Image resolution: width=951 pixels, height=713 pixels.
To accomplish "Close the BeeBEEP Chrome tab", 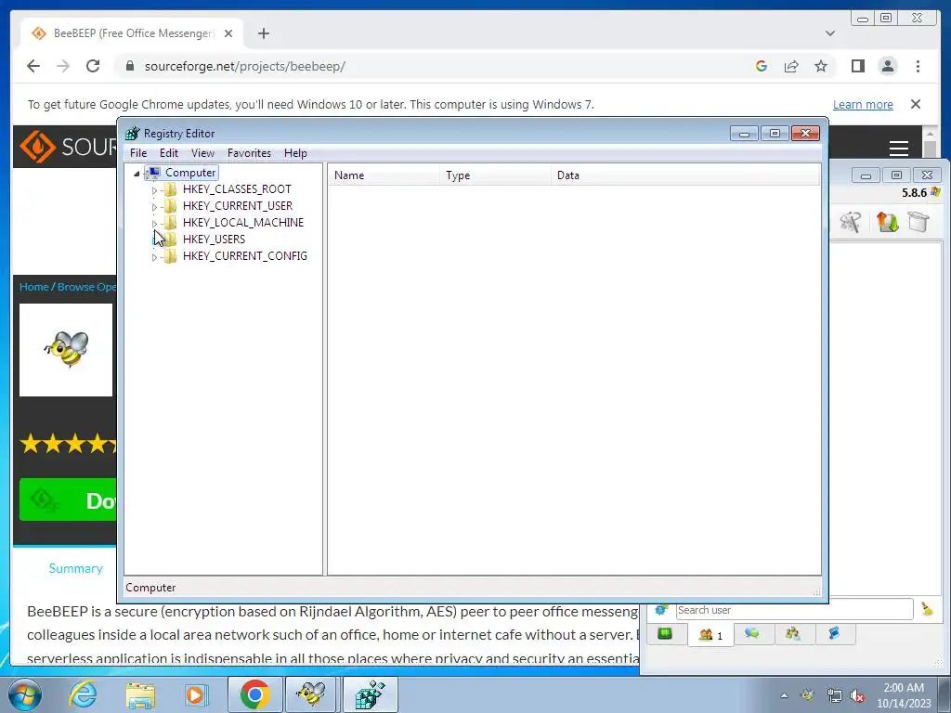I will (228, 33).
